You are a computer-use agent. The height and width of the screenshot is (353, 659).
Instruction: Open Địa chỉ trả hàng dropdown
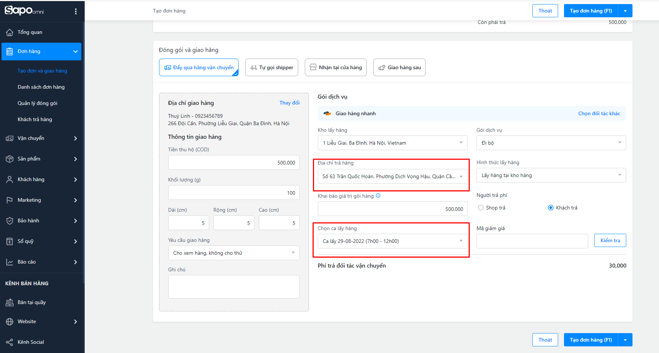coord(392,176)
